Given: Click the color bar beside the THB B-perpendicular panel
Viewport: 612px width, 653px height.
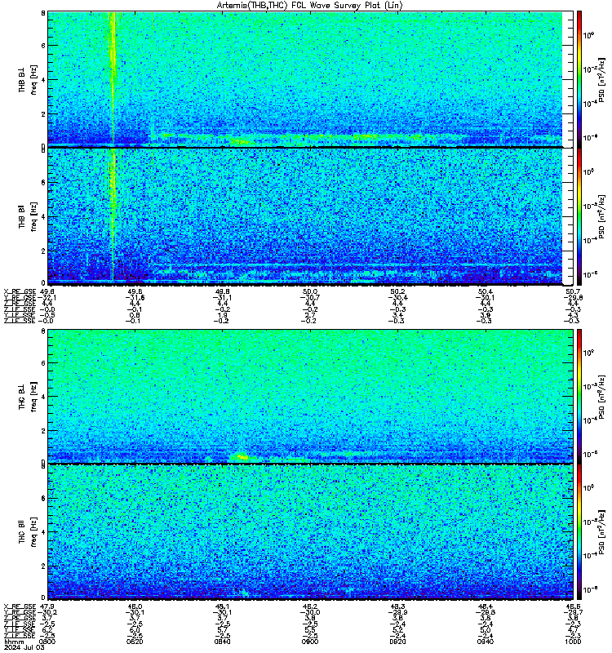Looking at the screenshot, I should click(x=579, y=78).
